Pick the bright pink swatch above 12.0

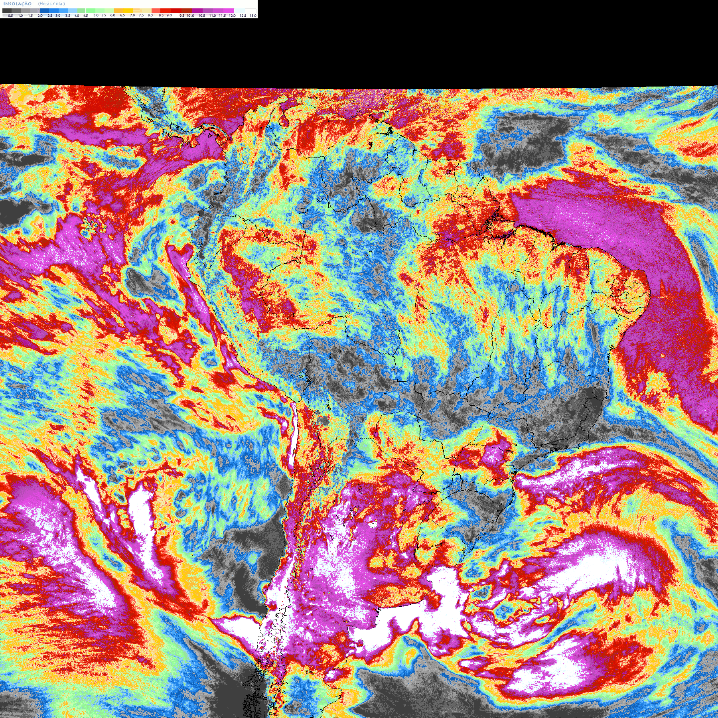(x=229, y=11)
